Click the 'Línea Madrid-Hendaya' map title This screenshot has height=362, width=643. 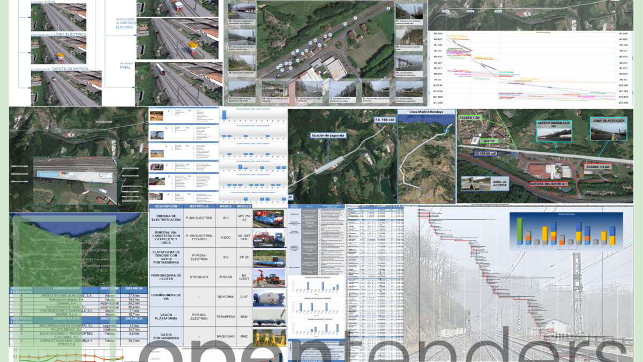click(x=426, y=112)
